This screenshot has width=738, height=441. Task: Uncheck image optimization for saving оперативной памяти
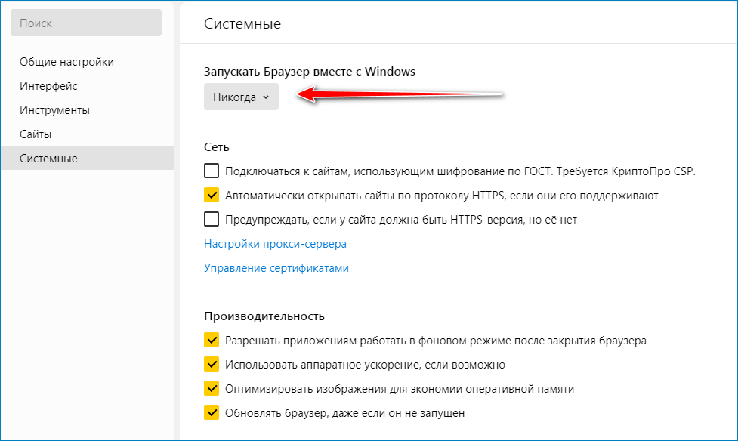(212, 389)
